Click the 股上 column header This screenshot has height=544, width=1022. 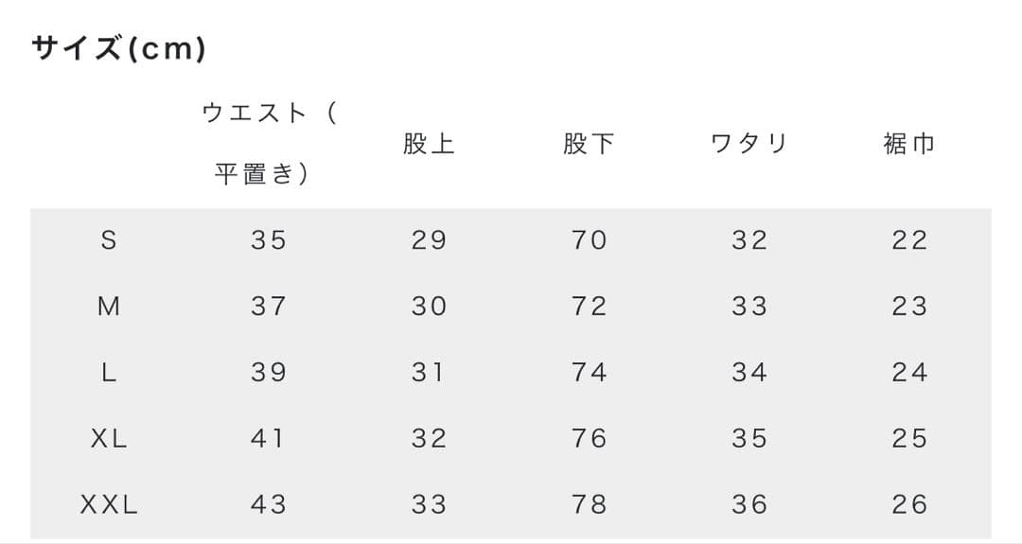(429, 144)
